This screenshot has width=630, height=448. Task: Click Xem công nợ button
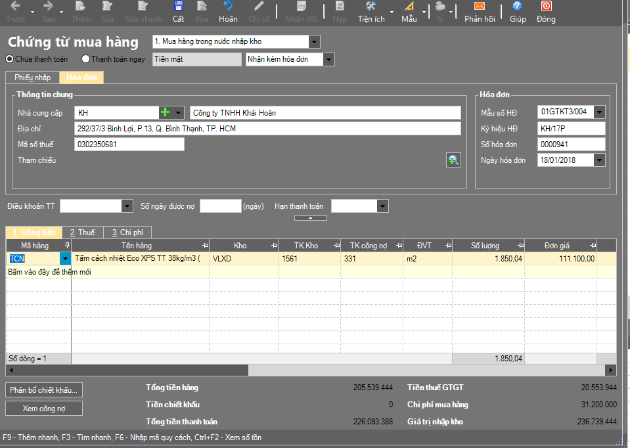tap(44, 408)
